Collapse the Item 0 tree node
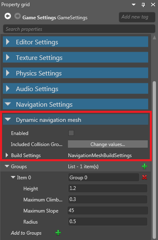The image size is (158, 240). (x=13, y=177)
